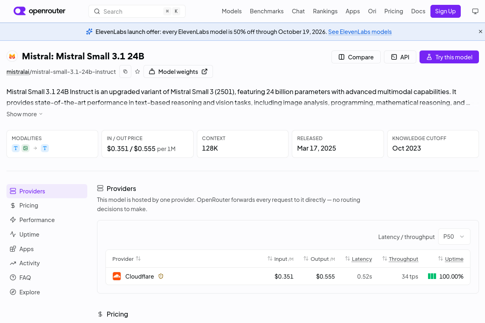Sort the table by Throughput
This screenshot has width=485, height=323.
coord(400,259)
